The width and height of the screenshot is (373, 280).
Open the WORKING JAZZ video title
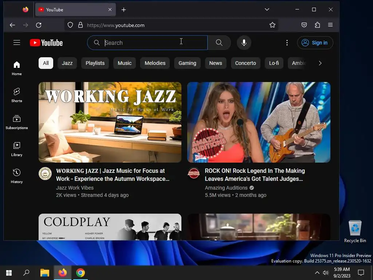click(x=113, y=175)
